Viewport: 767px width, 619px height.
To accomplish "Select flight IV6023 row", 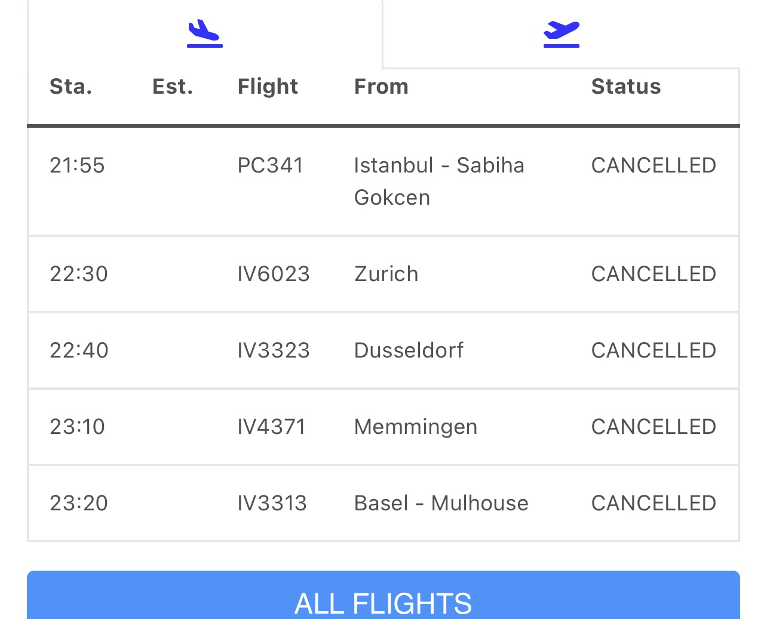I will (383, 274).
